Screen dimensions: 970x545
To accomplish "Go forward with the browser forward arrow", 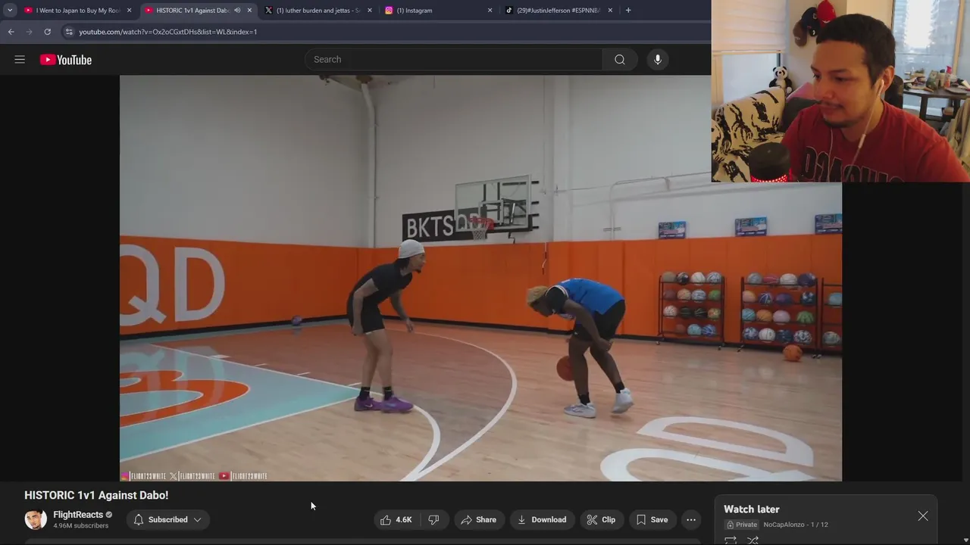I will tap(29, 32).
